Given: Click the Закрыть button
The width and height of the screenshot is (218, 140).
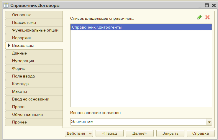Looking at the screenshot, I should 170,133.
